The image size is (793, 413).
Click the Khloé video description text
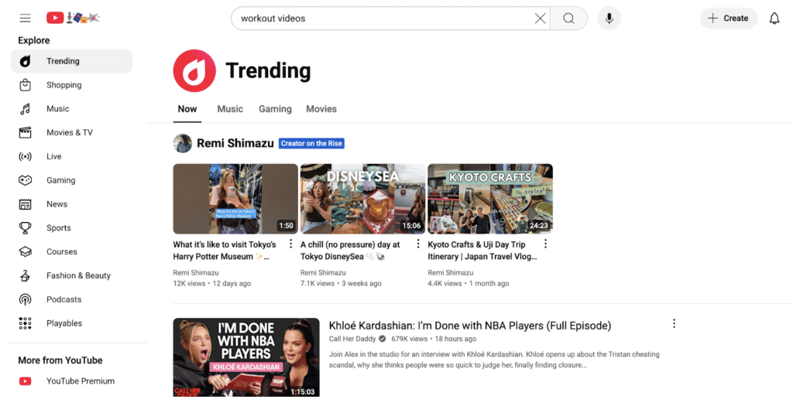[x=494, y=360]
